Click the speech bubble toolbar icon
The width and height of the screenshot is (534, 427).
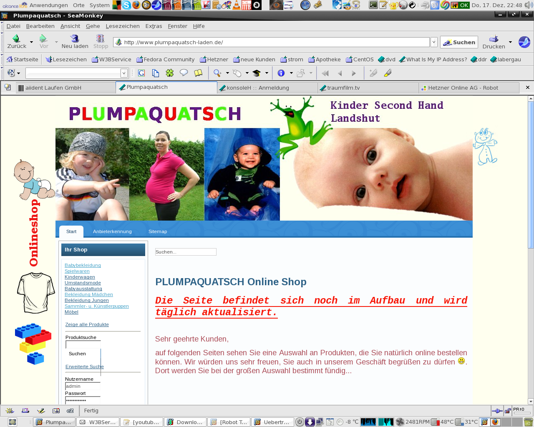pos(184,73)
